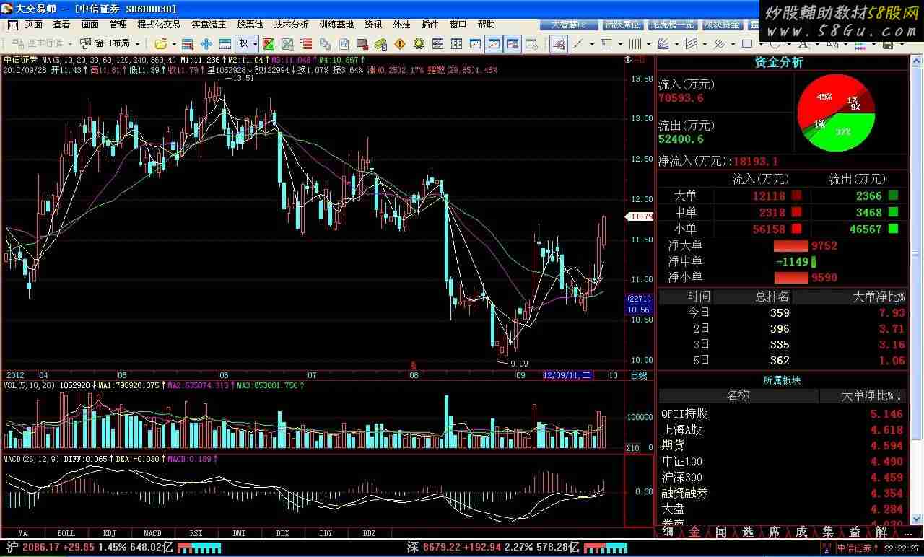The width and height of the screenshot is (924, 557).
Task: Click the red horizontal lines list icon
Action: (306, 43)
